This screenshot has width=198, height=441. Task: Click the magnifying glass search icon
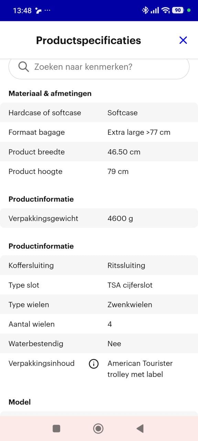[x=23, y=66]
